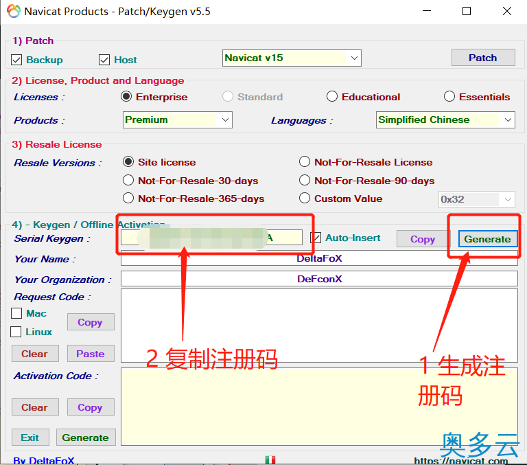The image size is (527, 465).
Task: Clear the Activation Code
Action: coord(35,407)
